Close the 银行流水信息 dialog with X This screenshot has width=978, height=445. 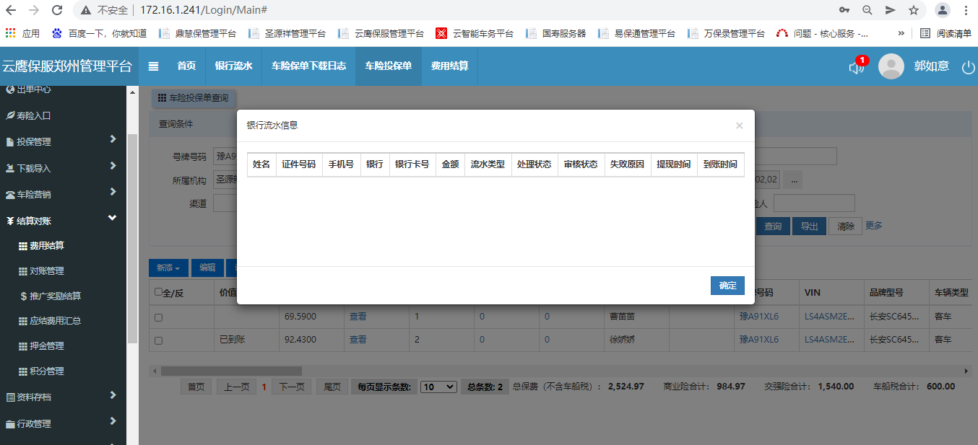tap(739, 125)
